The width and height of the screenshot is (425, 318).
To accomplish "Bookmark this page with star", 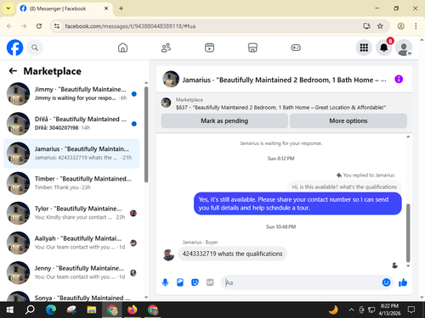I will point(380,26).
